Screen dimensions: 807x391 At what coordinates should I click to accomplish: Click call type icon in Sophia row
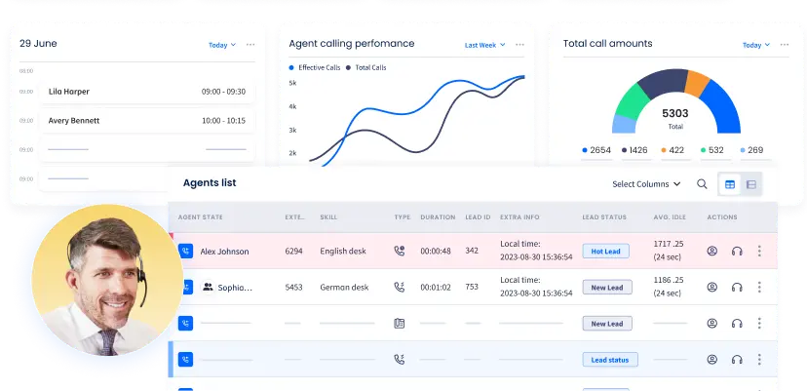(400, 287)
